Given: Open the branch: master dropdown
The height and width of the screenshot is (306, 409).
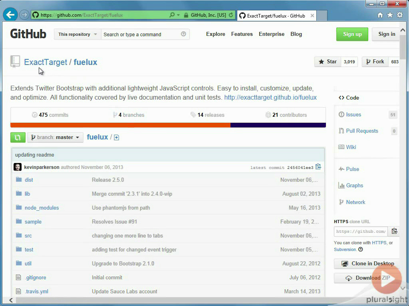Looking at the screenshot, I should coord(55,137).
